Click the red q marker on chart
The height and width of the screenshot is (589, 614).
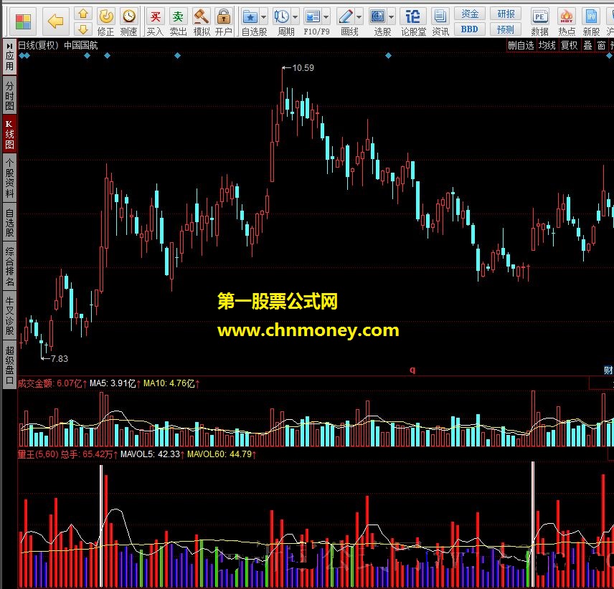[412, 370]
